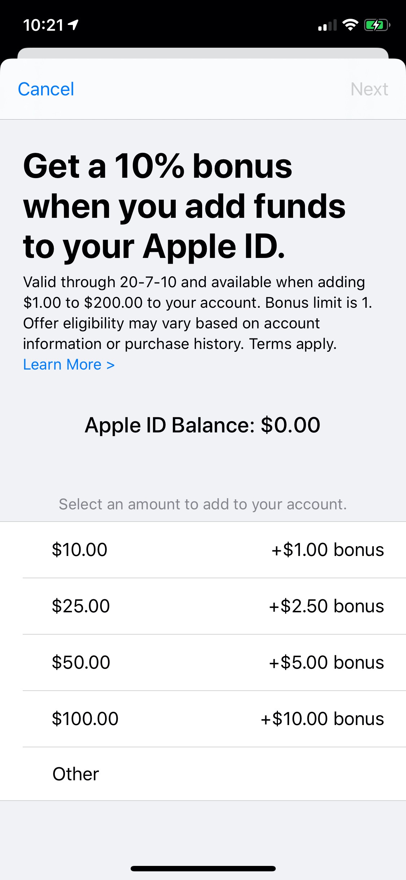Viewport: 406px width, 880px height.
Task: Tap the Cancel button
Action: click(46, 89)
